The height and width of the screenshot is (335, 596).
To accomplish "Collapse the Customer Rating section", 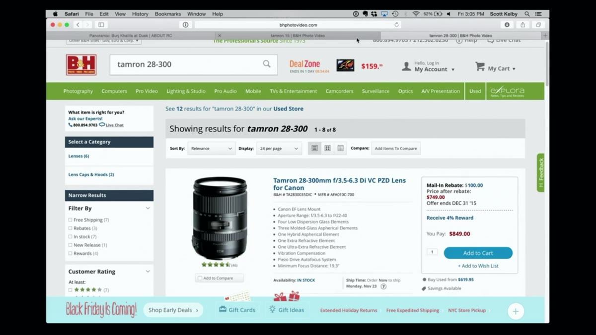I will [x=148, y=272].
